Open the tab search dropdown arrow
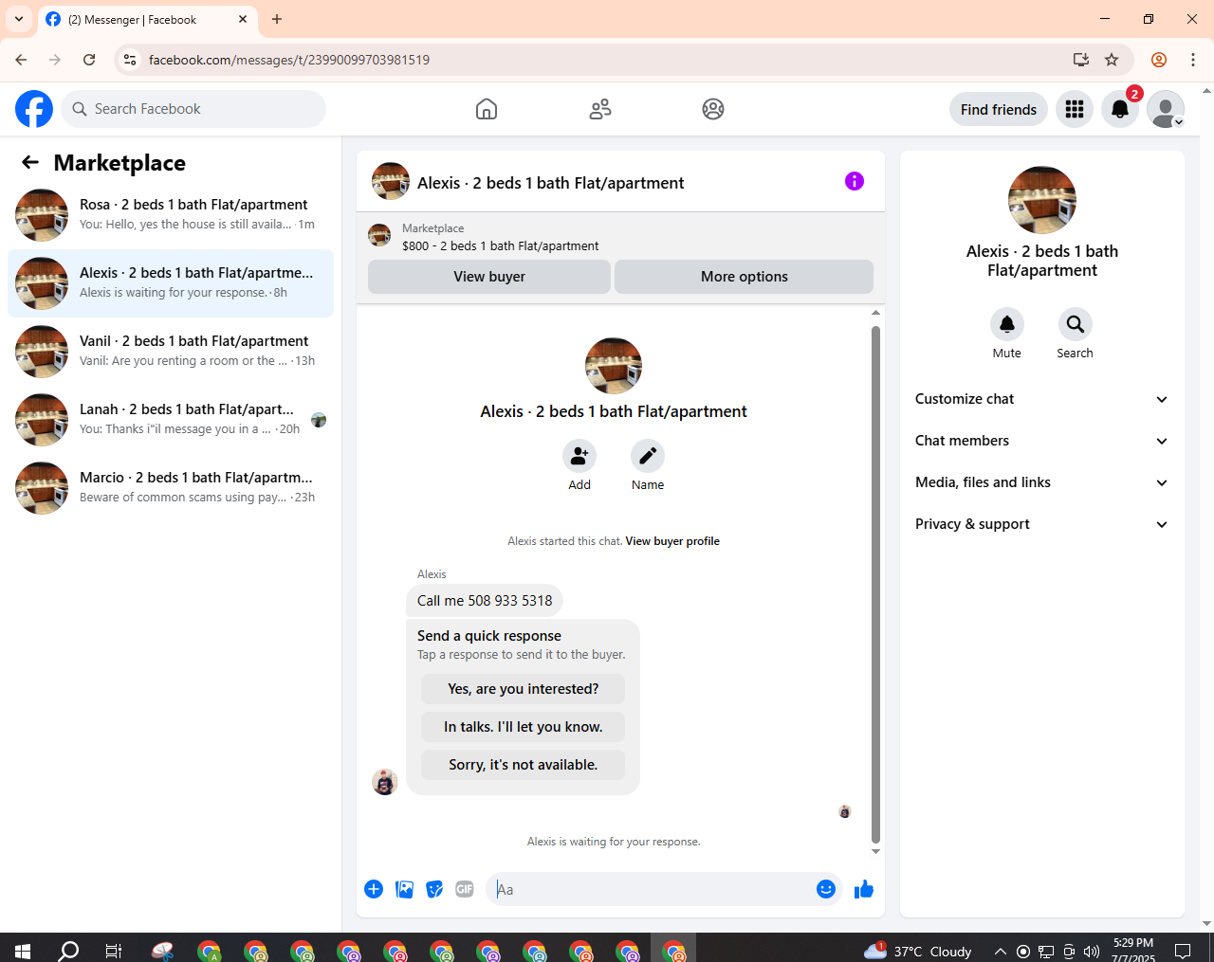Image resolution: width=1214 pixels, height=962 pixels. 19,19
